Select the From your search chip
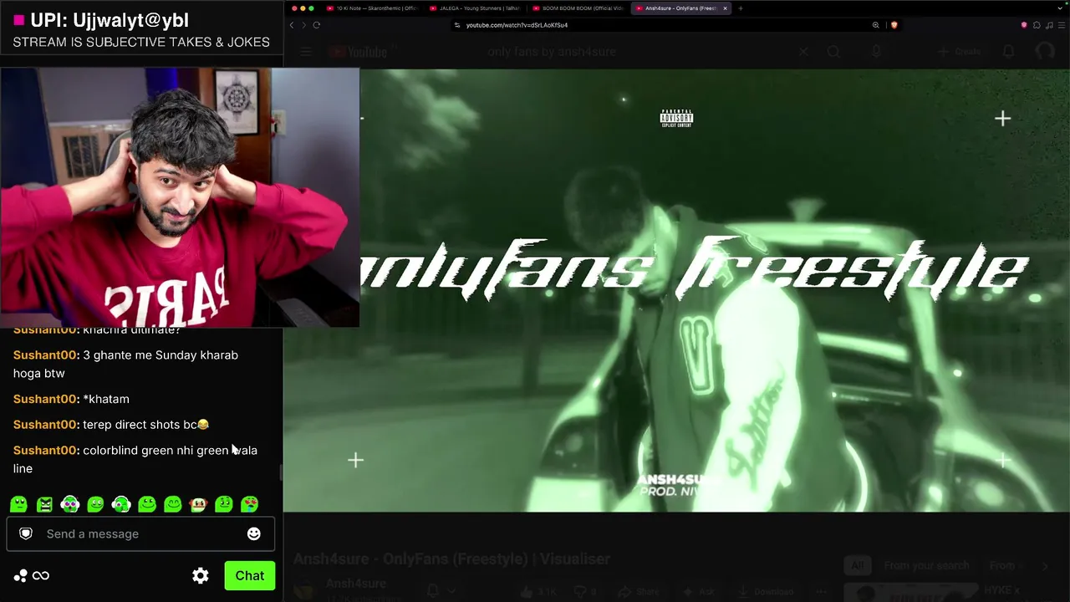 point(926,566)
